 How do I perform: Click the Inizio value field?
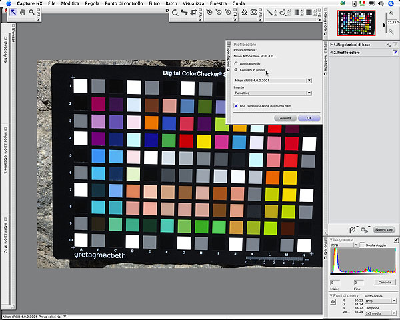[x=335, y=283]
